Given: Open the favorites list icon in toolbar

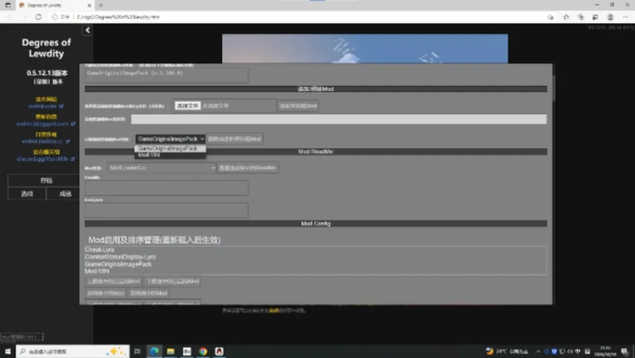Looking at the screenshot, I should 566,17.
